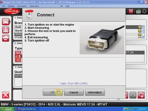Confirm the Connect dialog with OK

pos(52,92)
